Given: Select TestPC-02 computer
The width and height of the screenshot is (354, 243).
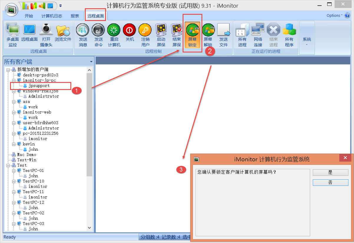Looking at the screenshot, I should tap(34, 213).
